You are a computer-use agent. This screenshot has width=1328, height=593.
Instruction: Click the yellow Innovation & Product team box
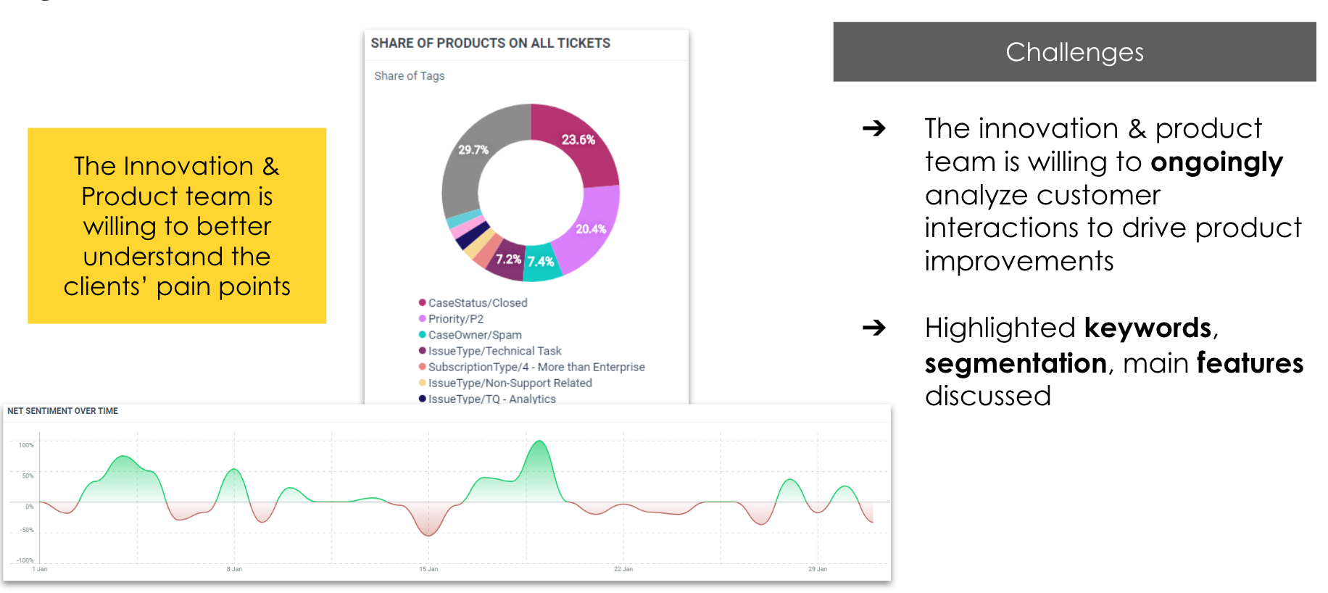[177, 225]
